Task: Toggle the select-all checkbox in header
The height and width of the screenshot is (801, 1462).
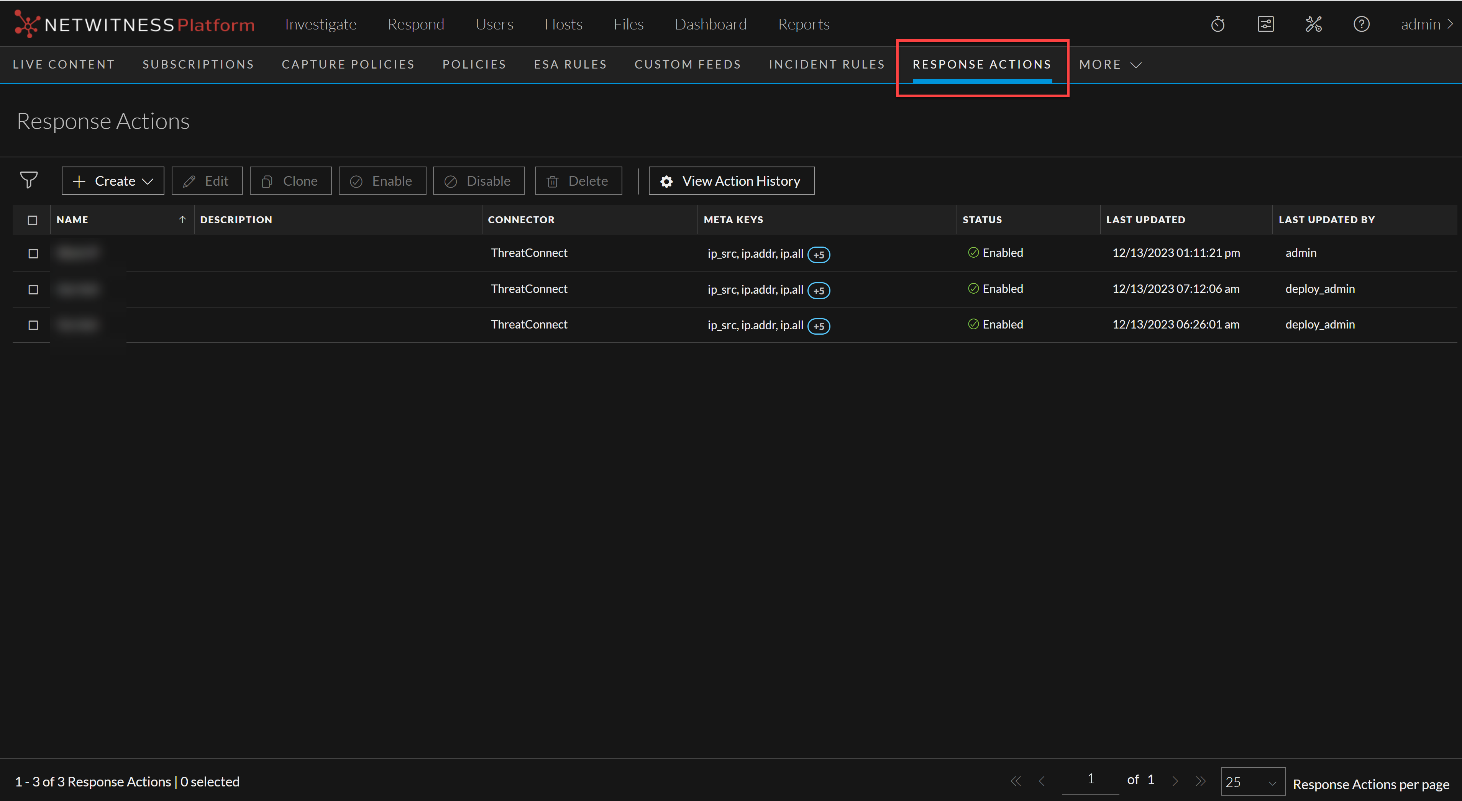Action: pyautogui.click(x=33, y=220)
